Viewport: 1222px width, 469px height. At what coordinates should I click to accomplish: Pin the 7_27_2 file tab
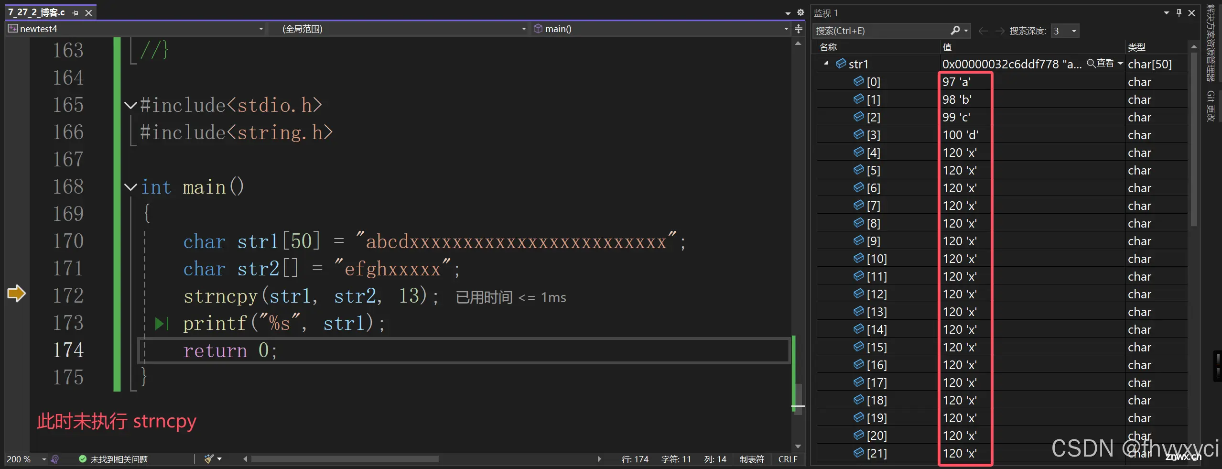pyautogui.click(x=75, y=13)
